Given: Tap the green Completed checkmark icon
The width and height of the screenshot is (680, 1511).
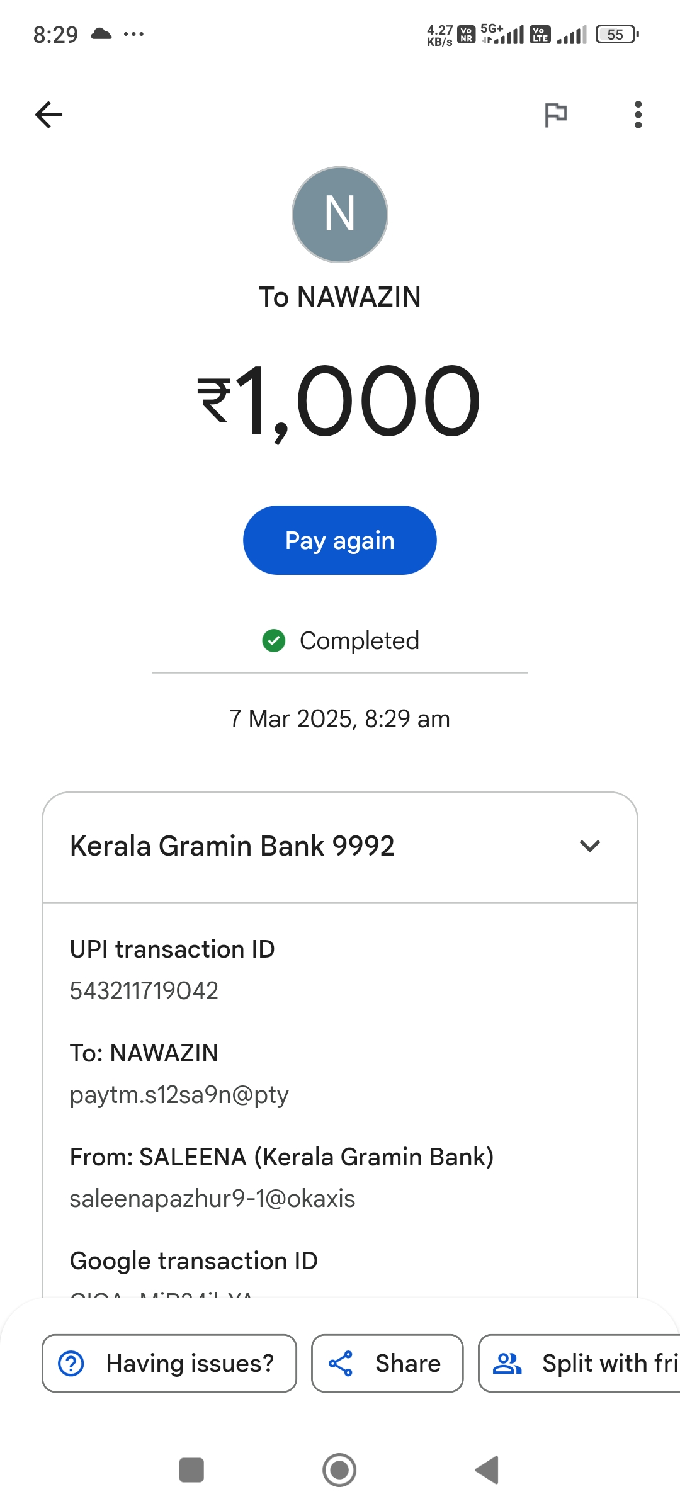Looking at the screenshot, I should (274, 641).
